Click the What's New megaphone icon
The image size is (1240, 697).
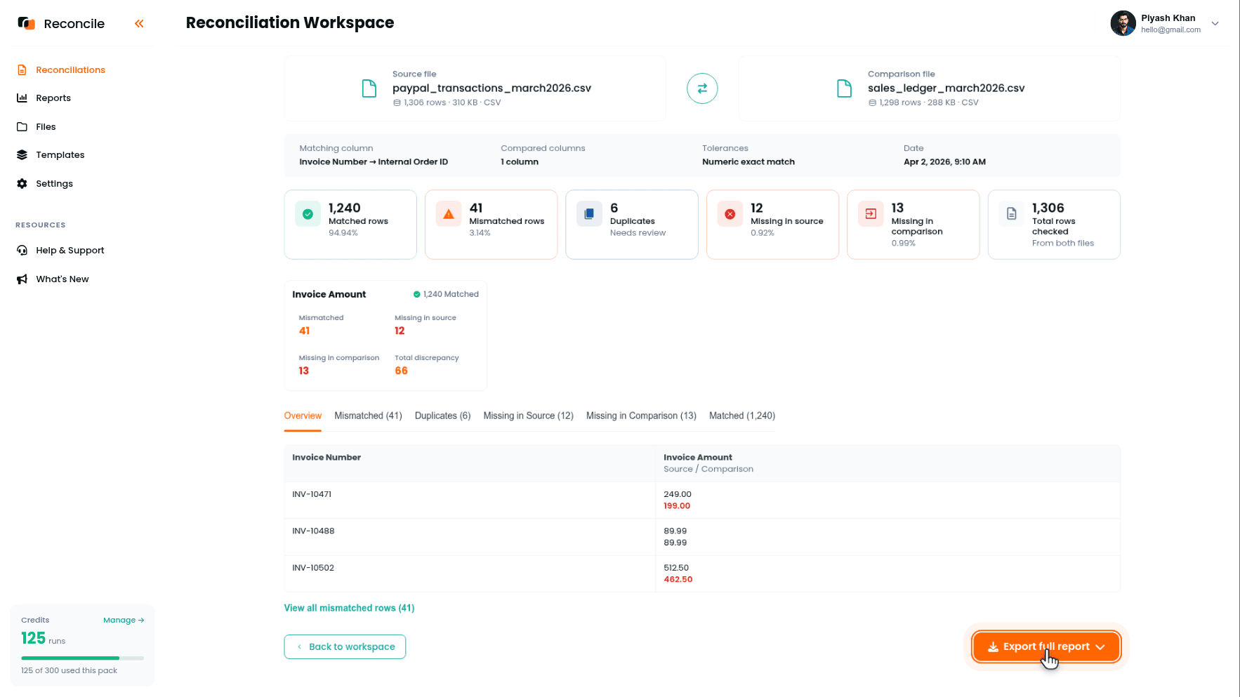[22, 279]
